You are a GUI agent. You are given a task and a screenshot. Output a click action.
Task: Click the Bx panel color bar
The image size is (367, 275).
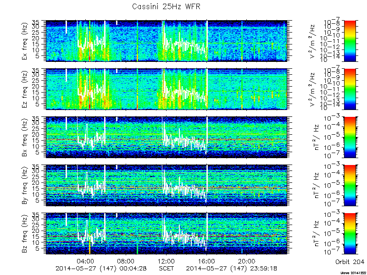coord(350,137)
